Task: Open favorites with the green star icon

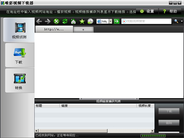Action: point(82,21)
